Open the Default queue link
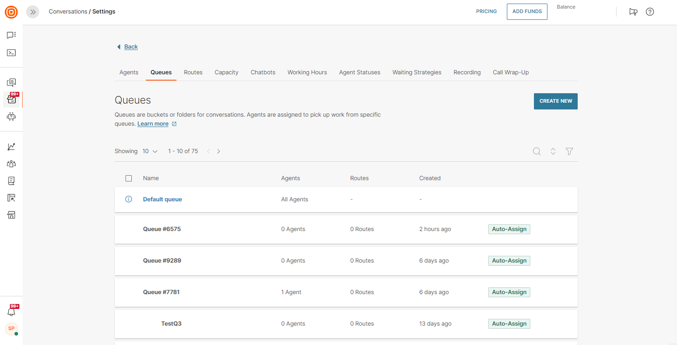The image size is (677, 345). pyautogui.click(x=162, y=199)
